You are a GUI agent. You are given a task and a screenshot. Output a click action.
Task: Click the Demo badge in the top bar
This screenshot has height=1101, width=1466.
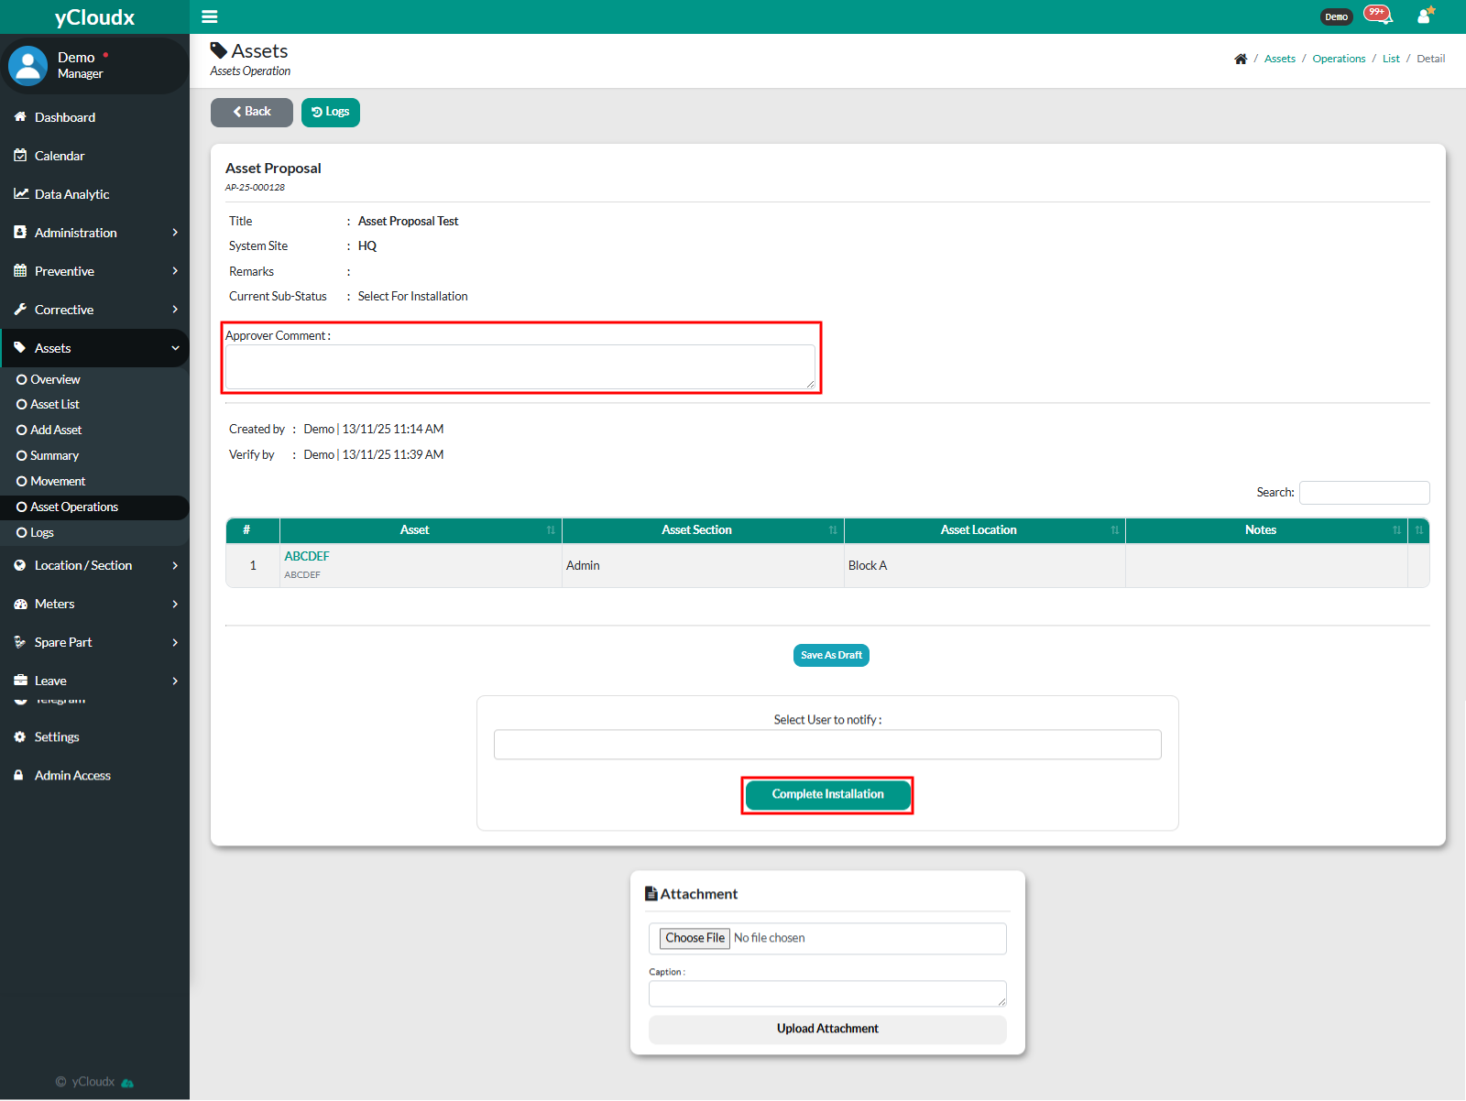click(1336, 16)
